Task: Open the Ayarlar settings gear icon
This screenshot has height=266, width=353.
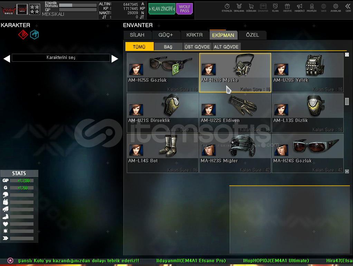Action: pos(336,8)
